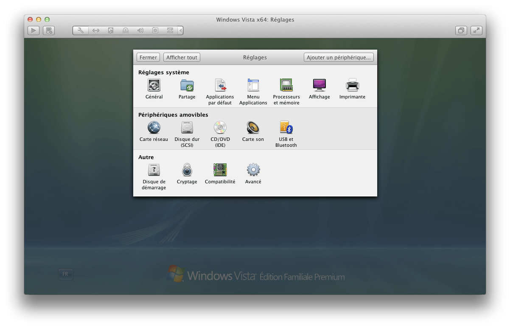Screen dimensions: 510x328
Task: Close the Windows Vista x64 window
Action: 31,20
